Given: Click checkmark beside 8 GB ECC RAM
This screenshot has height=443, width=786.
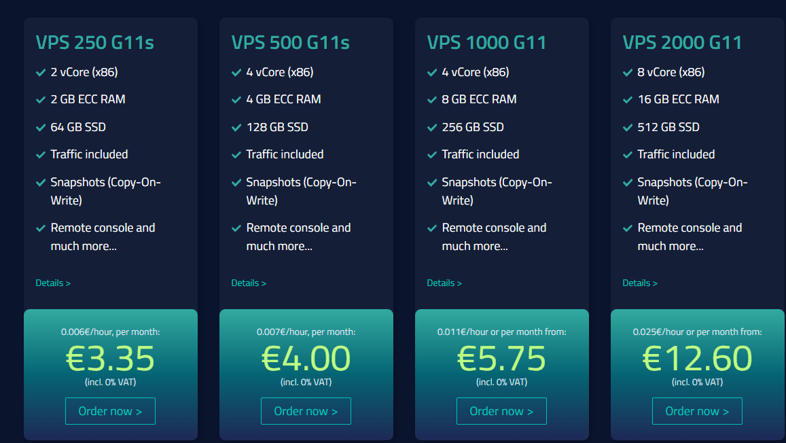Looking at the screenshot, I should click(x=432, y=100).
